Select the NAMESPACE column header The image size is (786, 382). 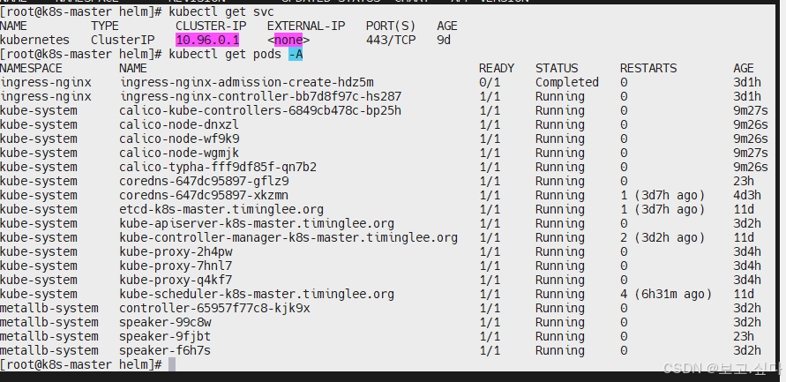point(31,68)
